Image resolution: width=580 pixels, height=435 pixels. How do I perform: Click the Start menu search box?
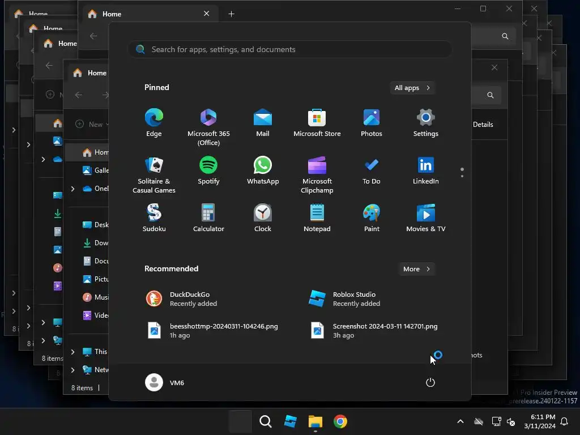(290, 50)
